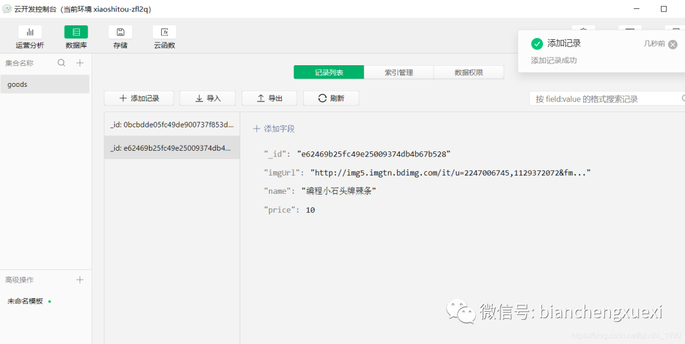Open the 云函数 cloud functions section
Screen dimensions: 685x344
point(164,37)
